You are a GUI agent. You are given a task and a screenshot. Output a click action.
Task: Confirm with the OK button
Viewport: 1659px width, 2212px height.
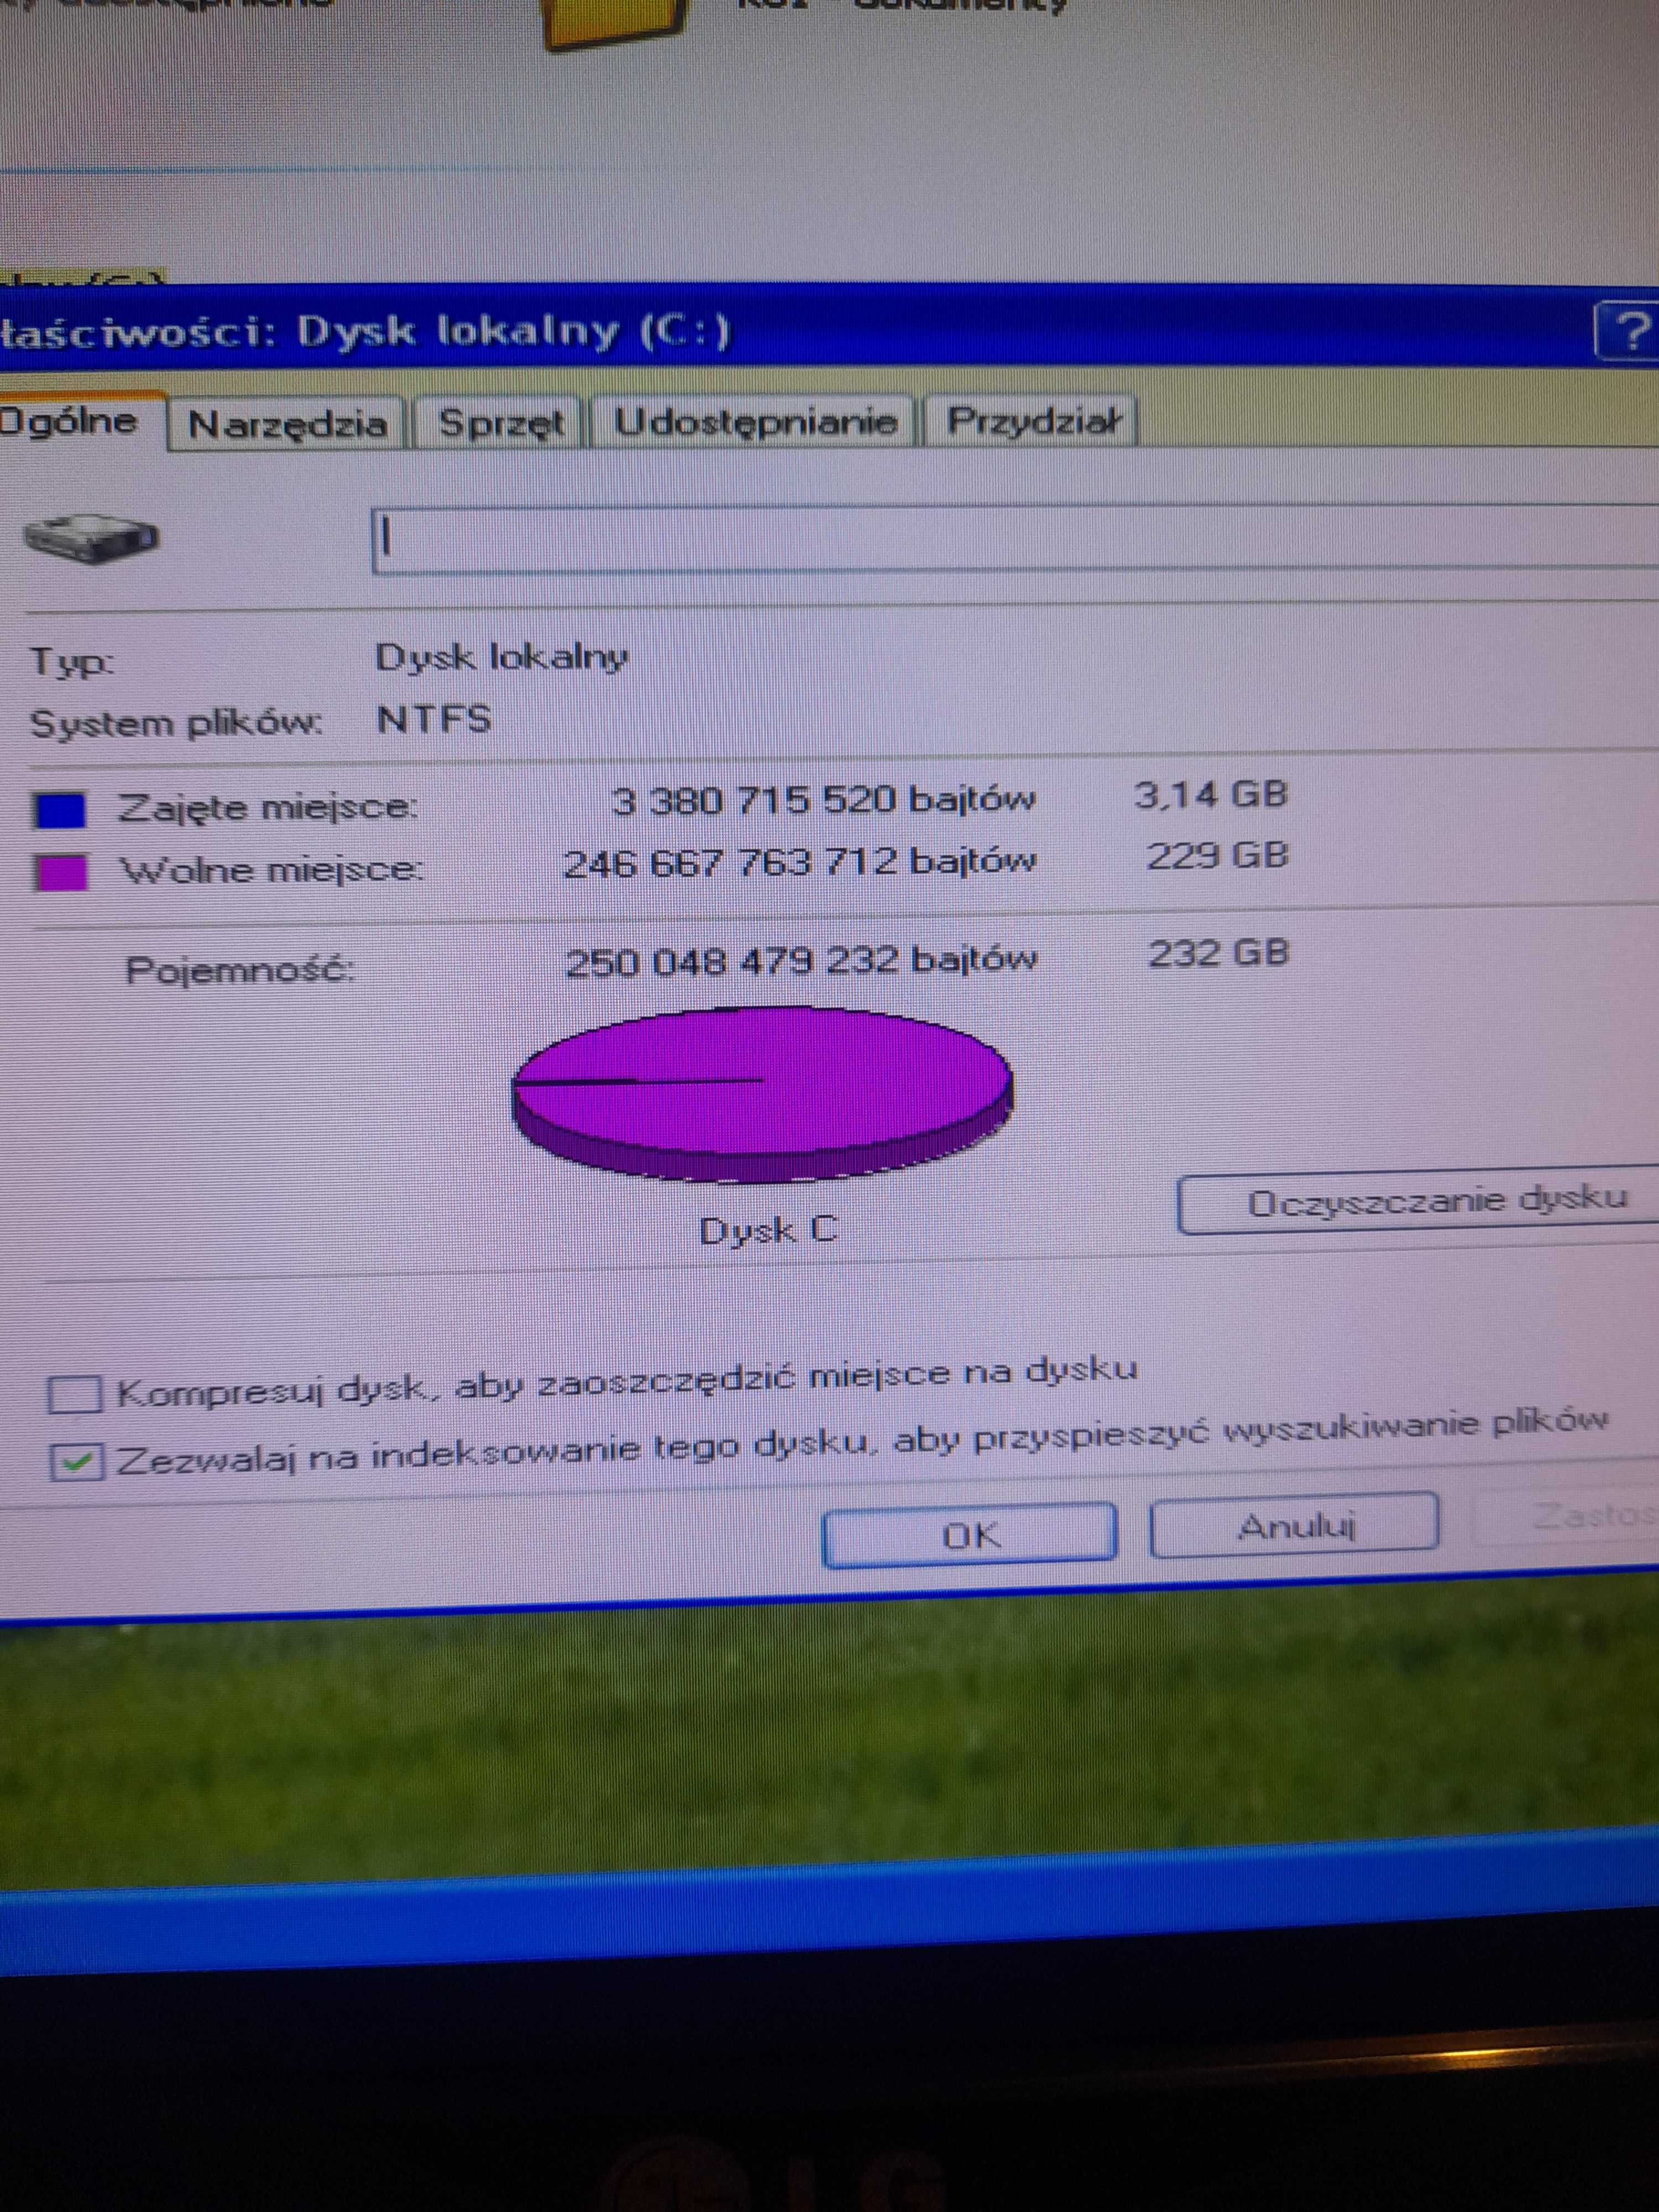click(x=969, y=1535)
